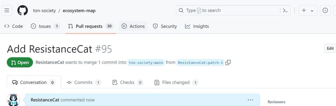
Task: Select the Files changed tab
Action: (x=176, y=82)
